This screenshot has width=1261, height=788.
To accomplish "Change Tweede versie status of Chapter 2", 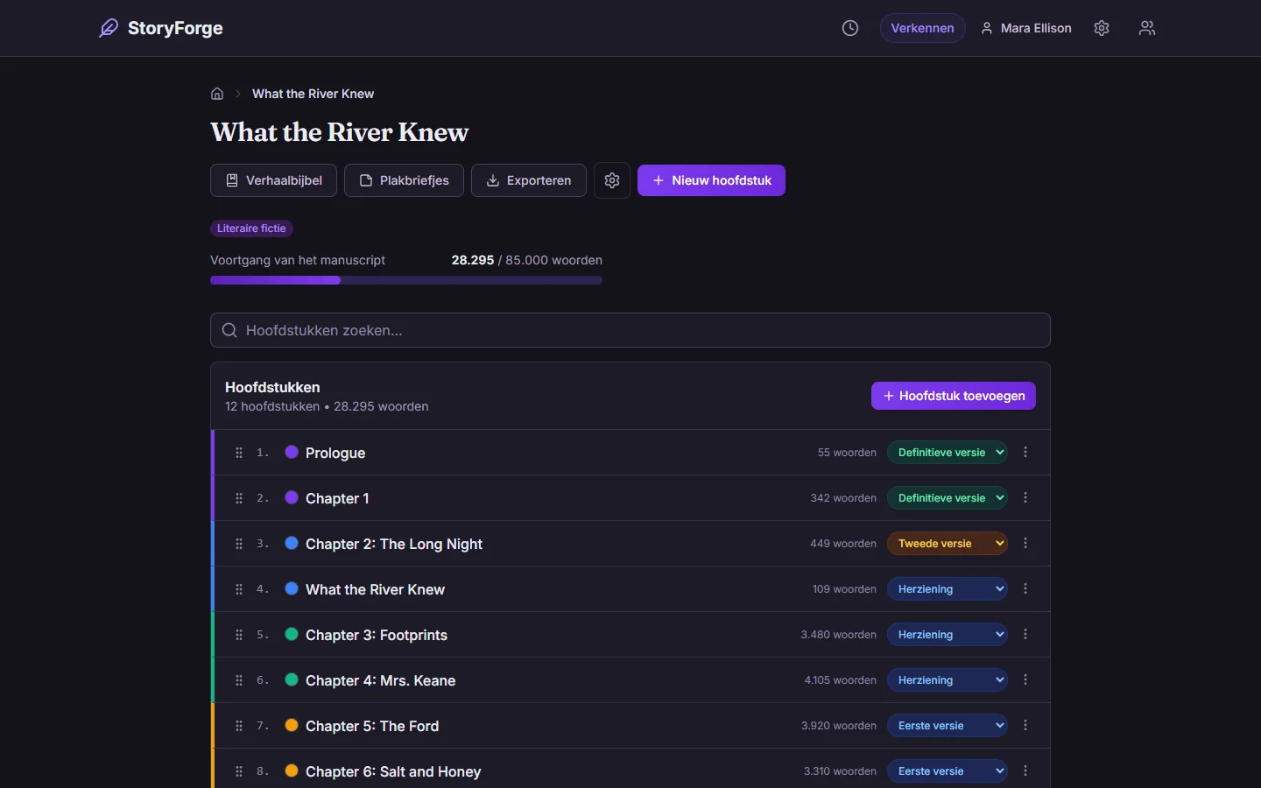I will 948,544.
